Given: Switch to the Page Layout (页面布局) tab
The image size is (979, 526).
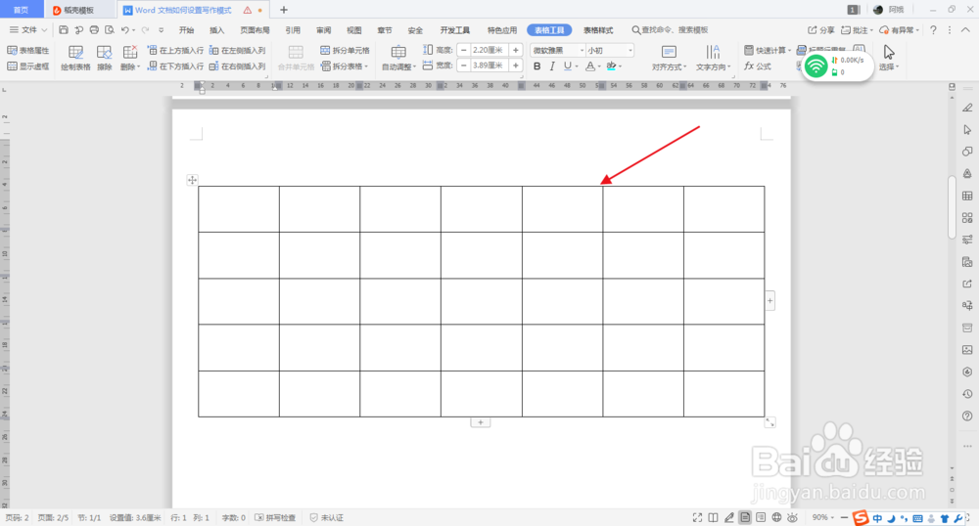Looking at the screenshot, I should coord(255,30).
